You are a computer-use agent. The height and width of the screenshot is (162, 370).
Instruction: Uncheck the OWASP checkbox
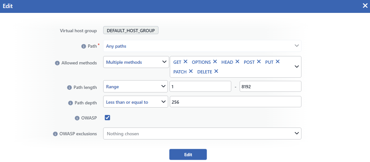107,118
